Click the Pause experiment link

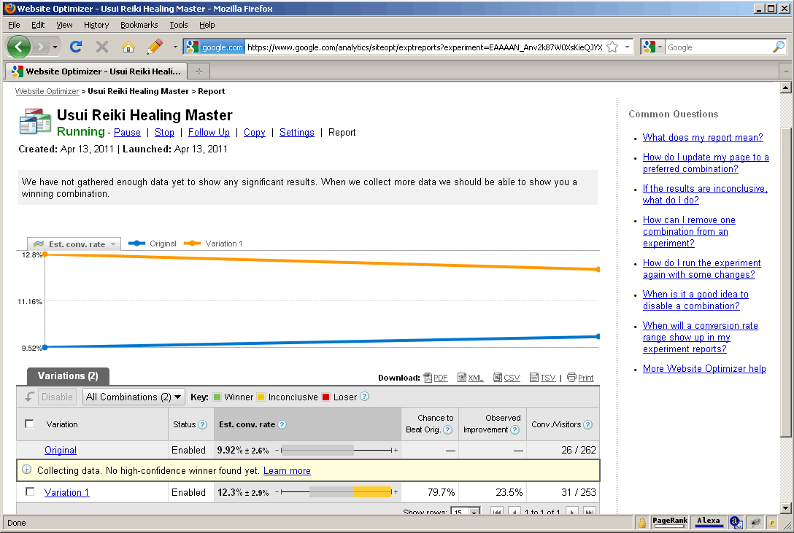pos(127,132)
